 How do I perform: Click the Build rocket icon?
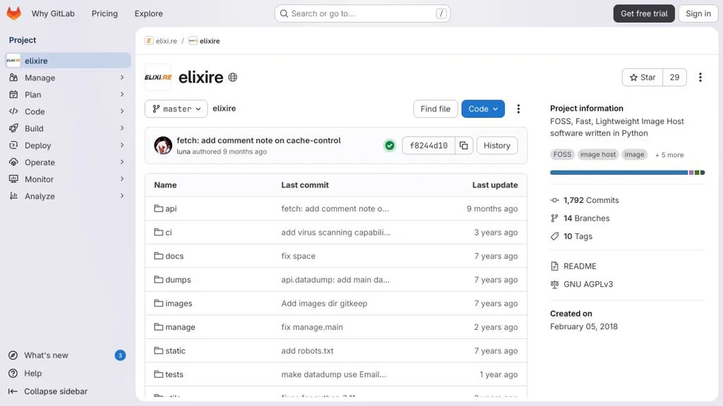[x=13, y=128]
